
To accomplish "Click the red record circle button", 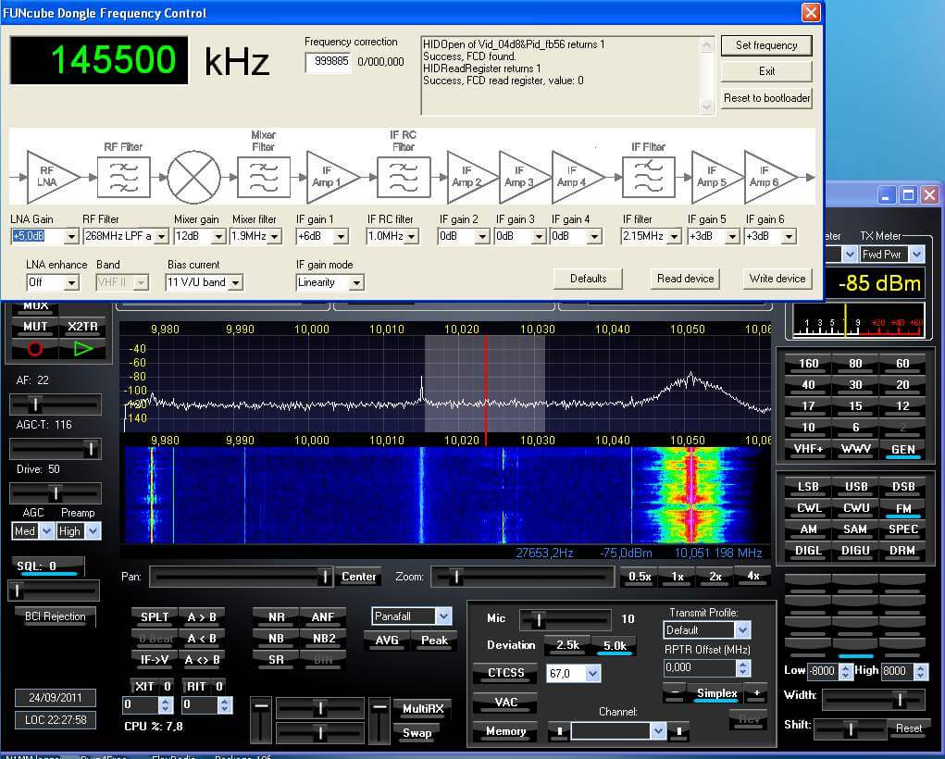I will [x=35, y=348].
